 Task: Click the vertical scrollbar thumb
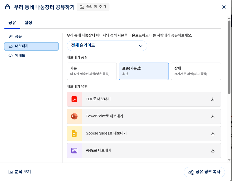(229, 57)
